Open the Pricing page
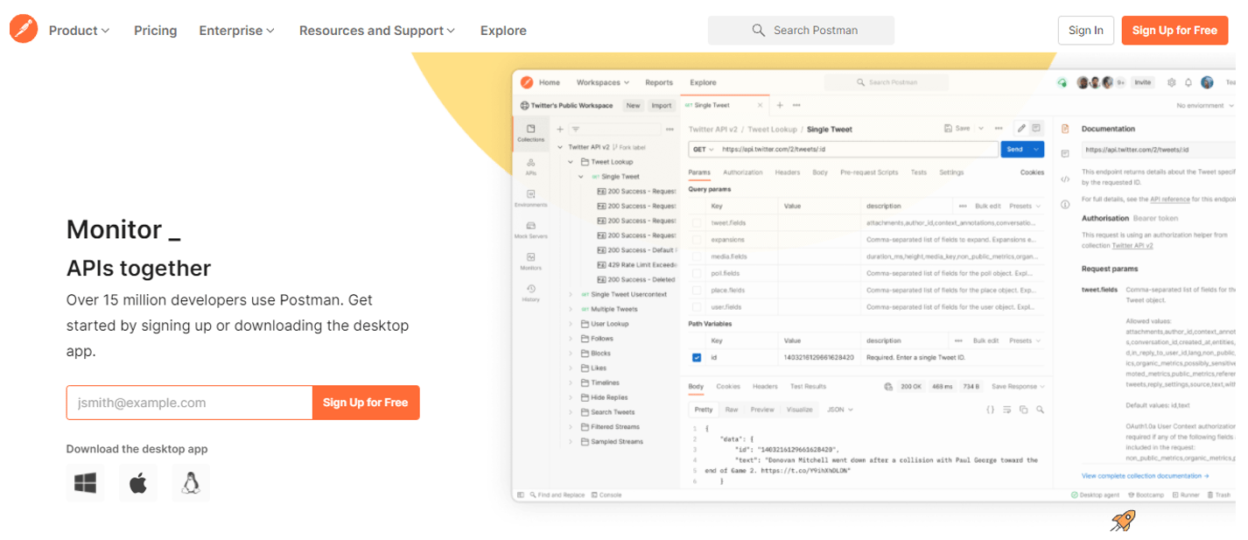 [155, 30]
